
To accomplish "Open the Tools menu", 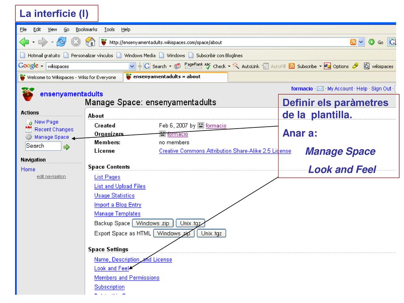I will pyautogui.click(x=110, y=29).
